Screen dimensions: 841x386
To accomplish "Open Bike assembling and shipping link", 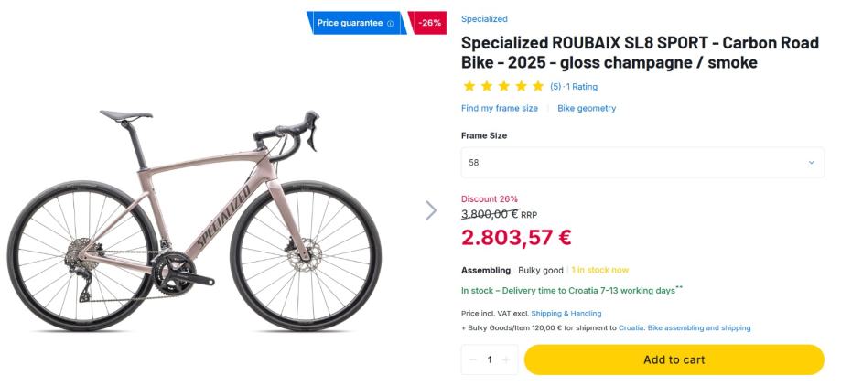I will coord(699,327).
